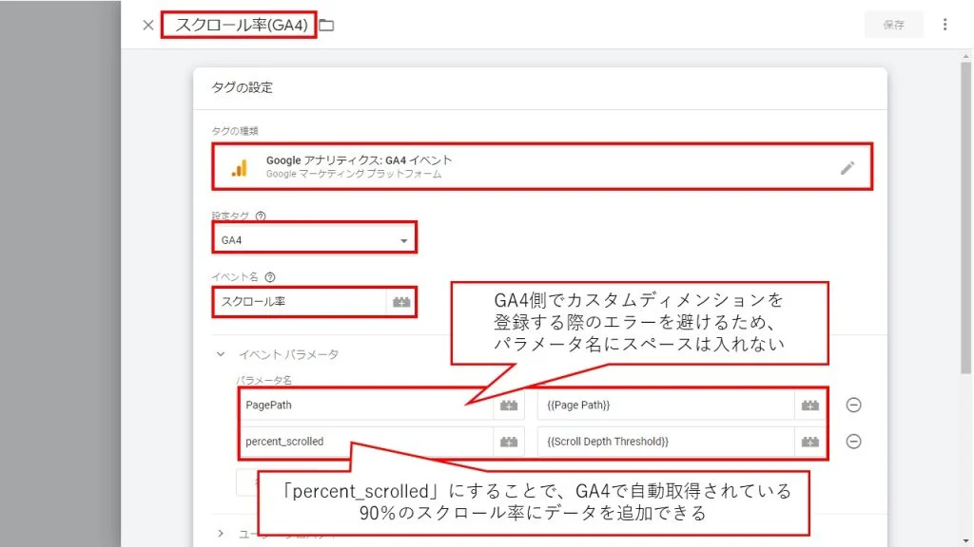Click the {{Scroll Depth Threshold}} value field

[666, 442]
